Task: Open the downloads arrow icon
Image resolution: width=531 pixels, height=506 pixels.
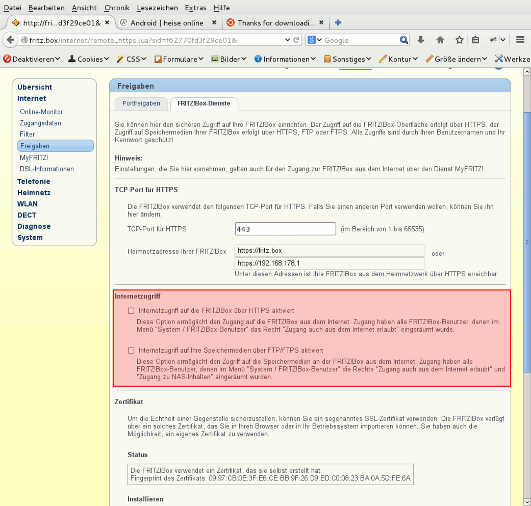Action: [421, 40]
